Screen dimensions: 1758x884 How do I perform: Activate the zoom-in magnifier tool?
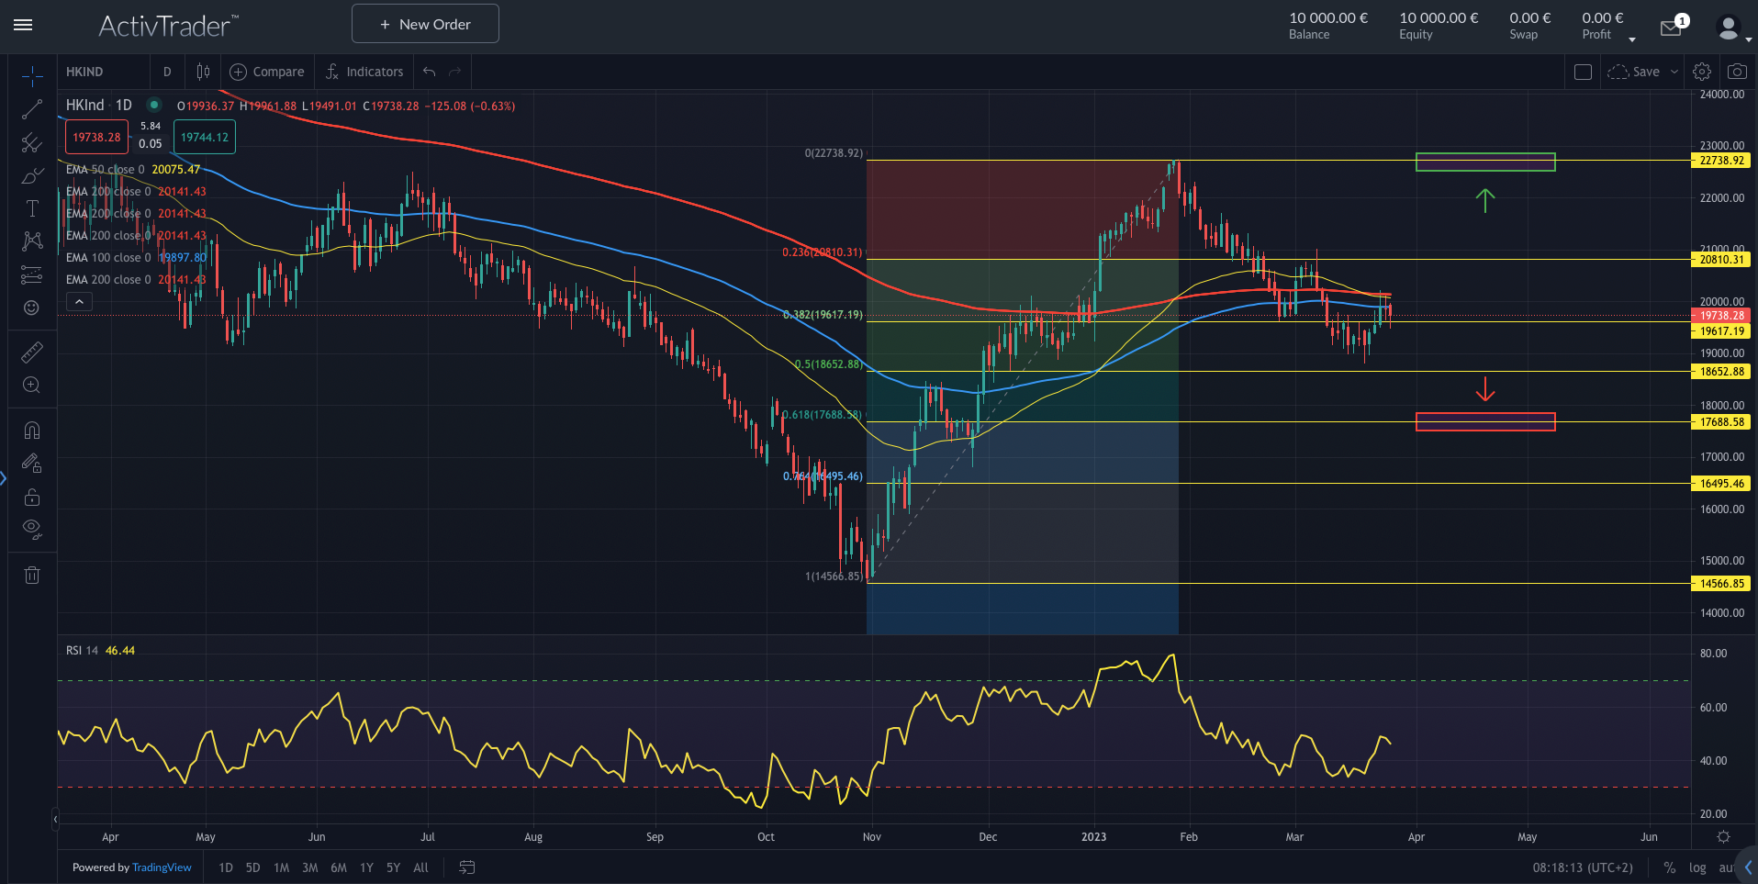click(x=31, y=386)
